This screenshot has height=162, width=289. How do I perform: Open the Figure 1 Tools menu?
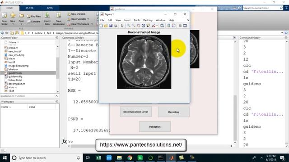(137, 20)
